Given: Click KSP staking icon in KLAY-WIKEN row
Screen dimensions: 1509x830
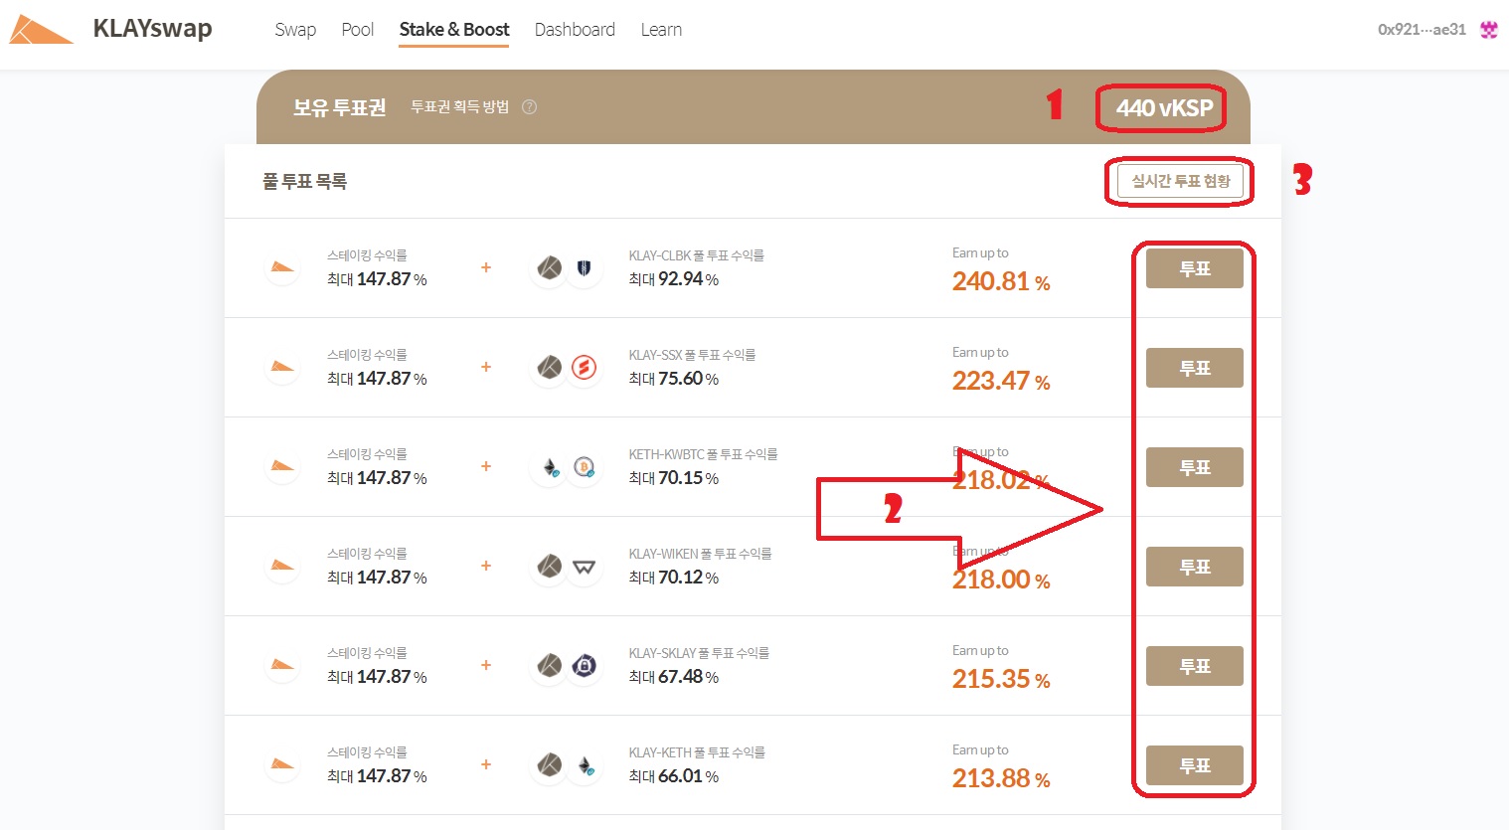Looking at the screenshot, I should (282, 566).
